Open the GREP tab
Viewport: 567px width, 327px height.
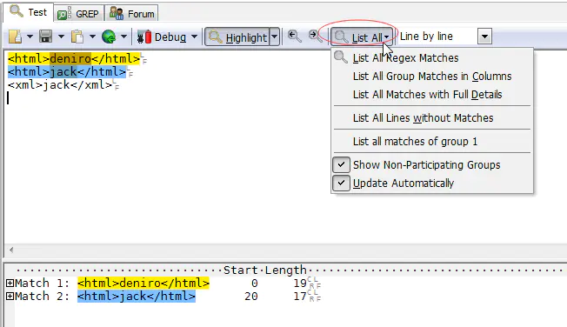(78, 14)
